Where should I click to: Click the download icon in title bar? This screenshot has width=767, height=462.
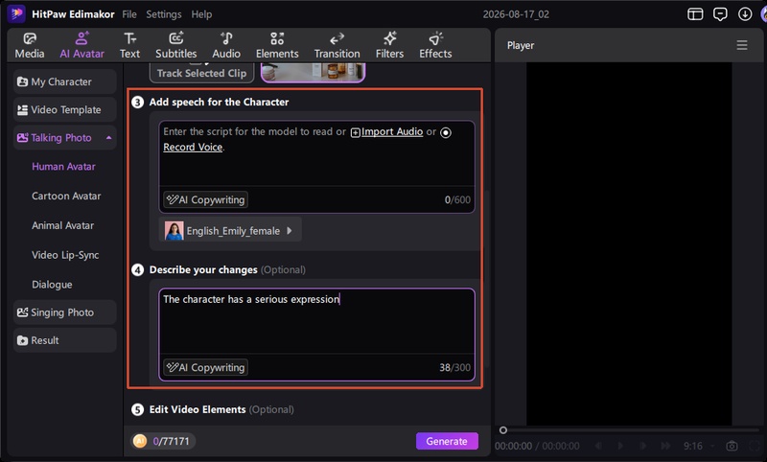(x=745, y=14)
